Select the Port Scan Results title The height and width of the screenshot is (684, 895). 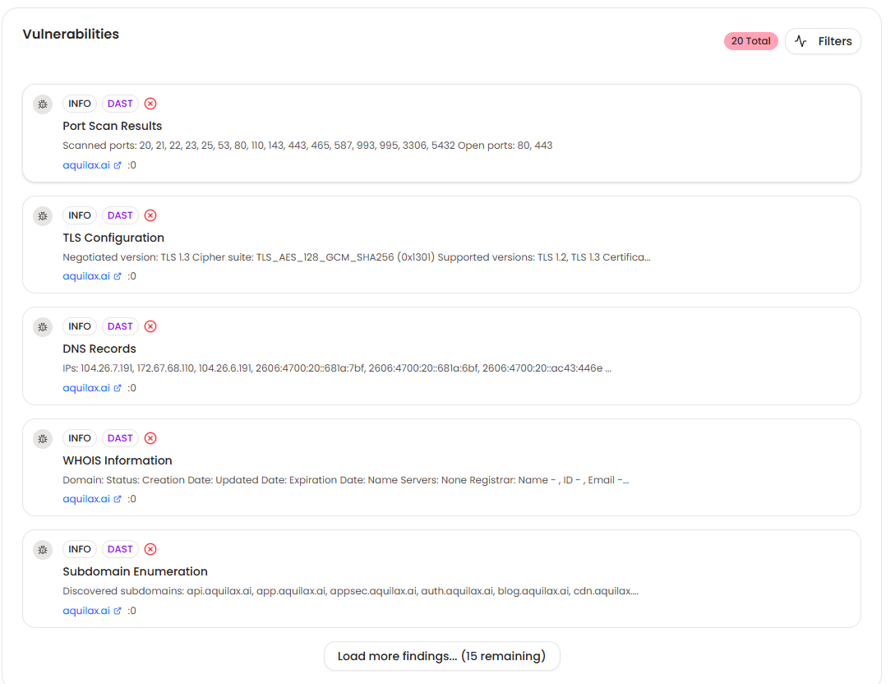(113, 126)
